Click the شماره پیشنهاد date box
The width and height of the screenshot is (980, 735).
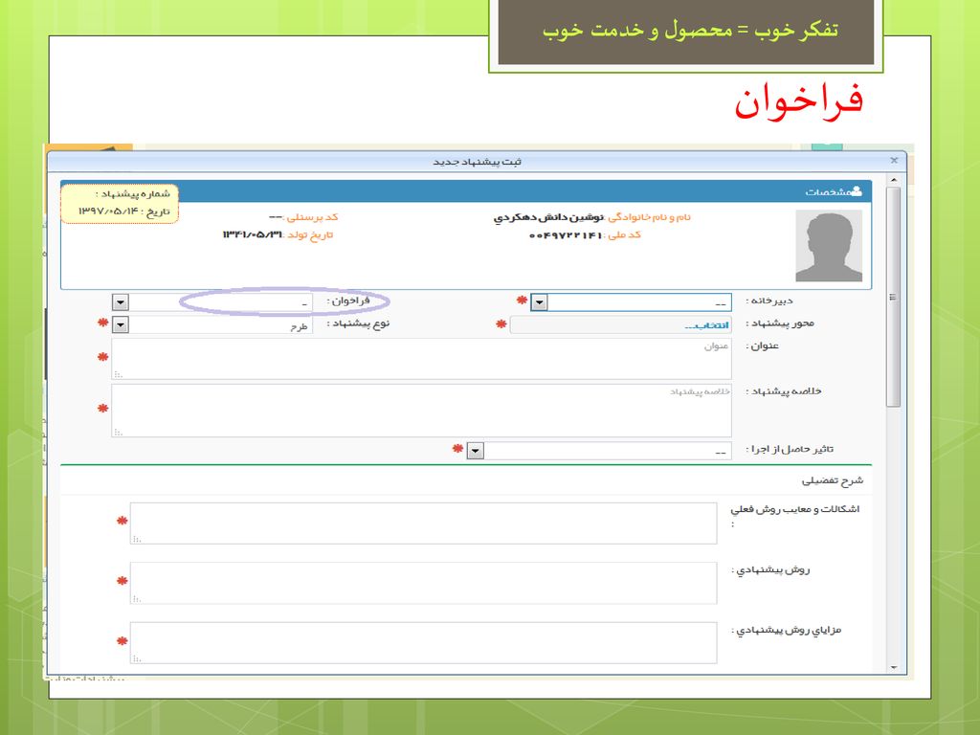pyautogui.click(x=120, y=204)
